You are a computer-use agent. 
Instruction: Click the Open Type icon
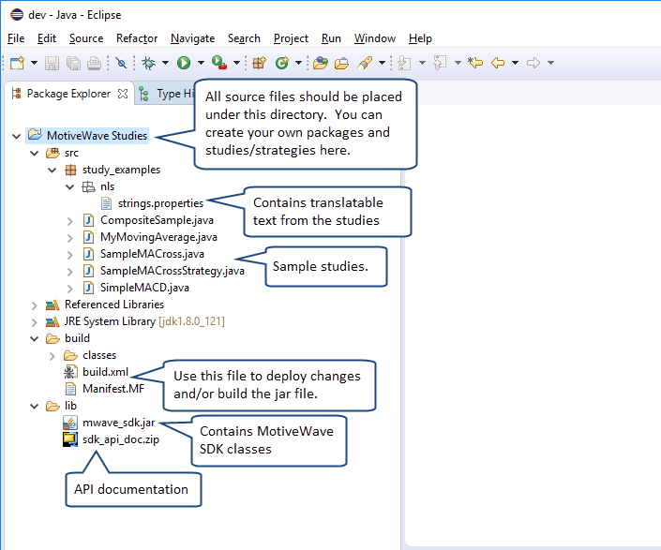[x=321, y=63]
